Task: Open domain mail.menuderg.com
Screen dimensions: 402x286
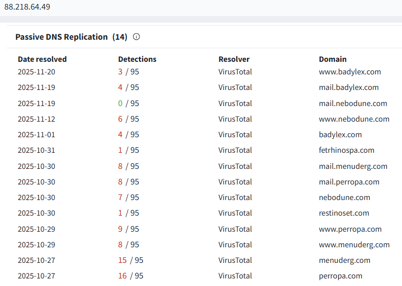Action: click(353, 166)
